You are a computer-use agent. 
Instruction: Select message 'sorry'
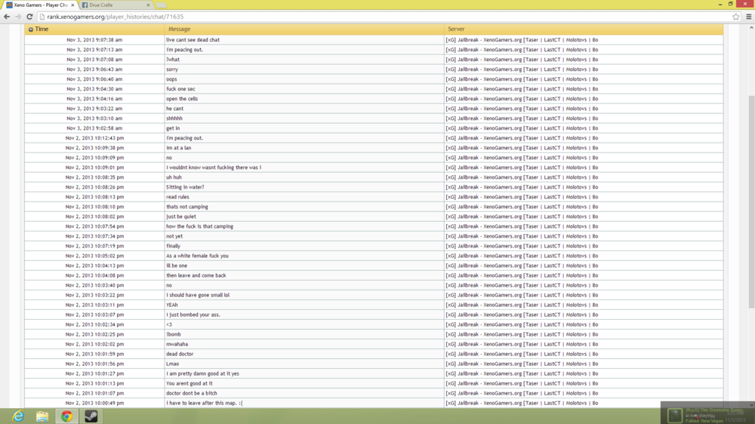coord(172,69)
